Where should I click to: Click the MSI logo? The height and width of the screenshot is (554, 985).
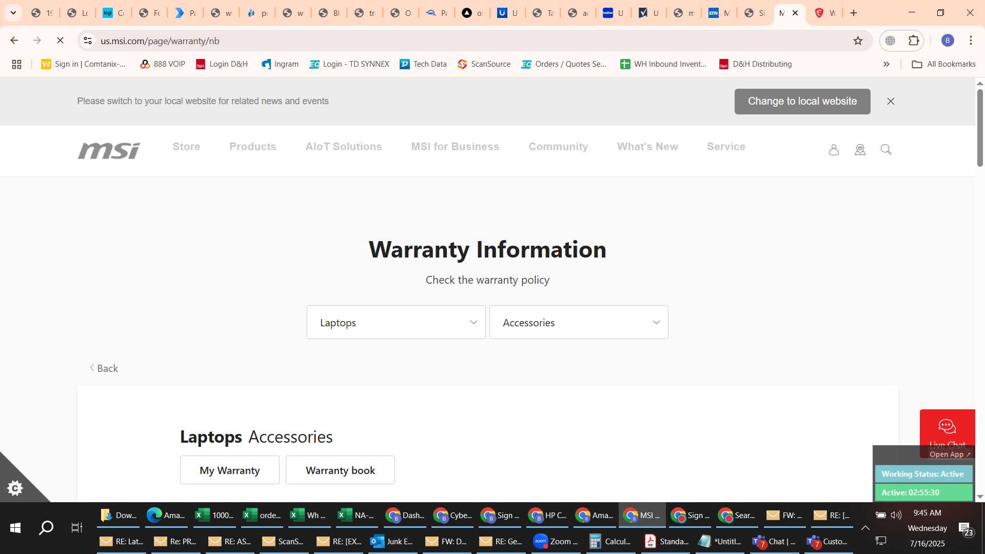[109, 150]
